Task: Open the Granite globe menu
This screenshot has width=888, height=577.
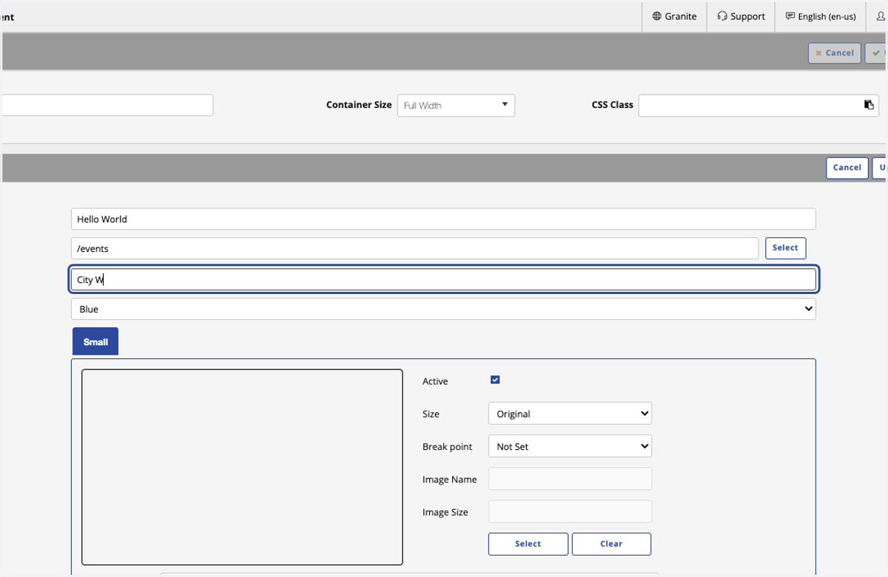Action: click(x=674, y=16)
